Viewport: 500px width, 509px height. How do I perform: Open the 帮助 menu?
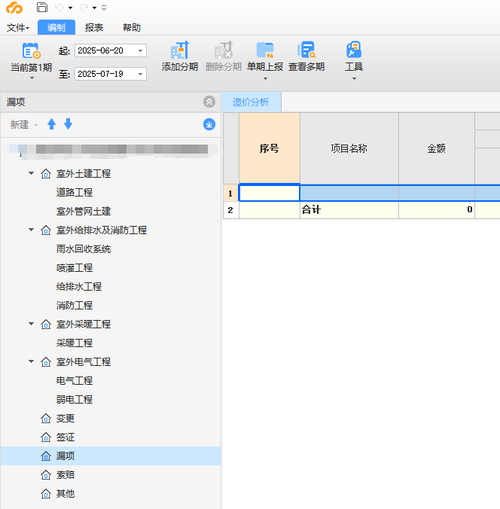[x=132, y=28]
